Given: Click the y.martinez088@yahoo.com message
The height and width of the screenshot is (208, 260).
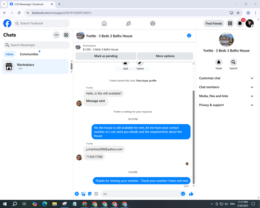Looking at the screenshot, I should 104,149.
